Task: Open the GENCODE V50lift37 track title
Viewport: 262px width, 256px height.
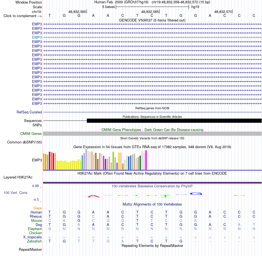Action: point(152,20)
